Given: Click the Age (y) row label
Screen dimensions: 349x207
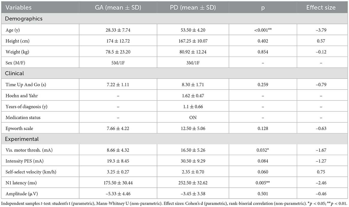Looking at the screenshot, I should (x=13, y=30).
